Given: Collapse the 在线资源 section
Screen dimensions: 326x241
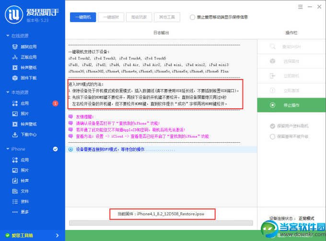Looking at the screenshot, I should (8, 36).
